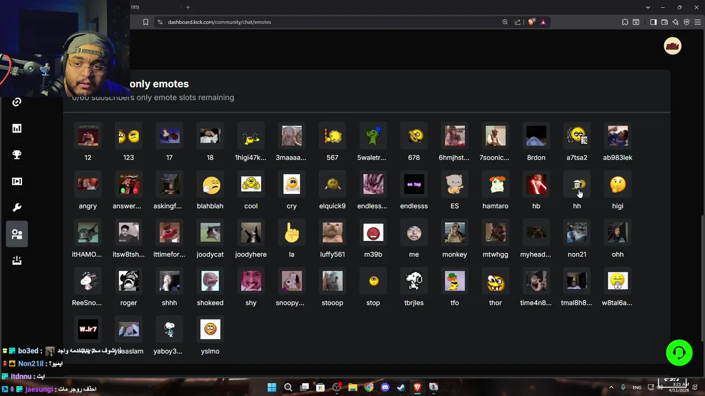Open the Leo AI sparkle icon
Viewport: 705px width, 396px height.
click(676, 22)
